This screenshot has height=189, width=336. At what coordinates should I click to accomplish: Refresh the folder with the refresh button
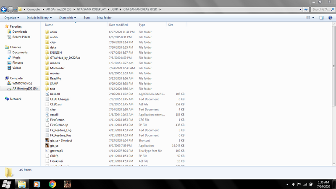(306, 9)
